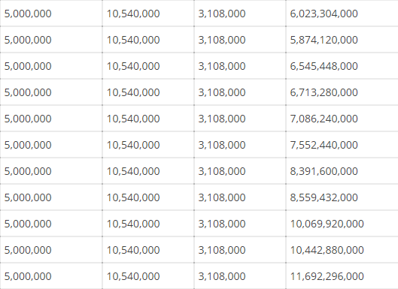Click the cell with value 6,713,280,000
The width and height of the screenshot is (398, 289).
[342, 92]
